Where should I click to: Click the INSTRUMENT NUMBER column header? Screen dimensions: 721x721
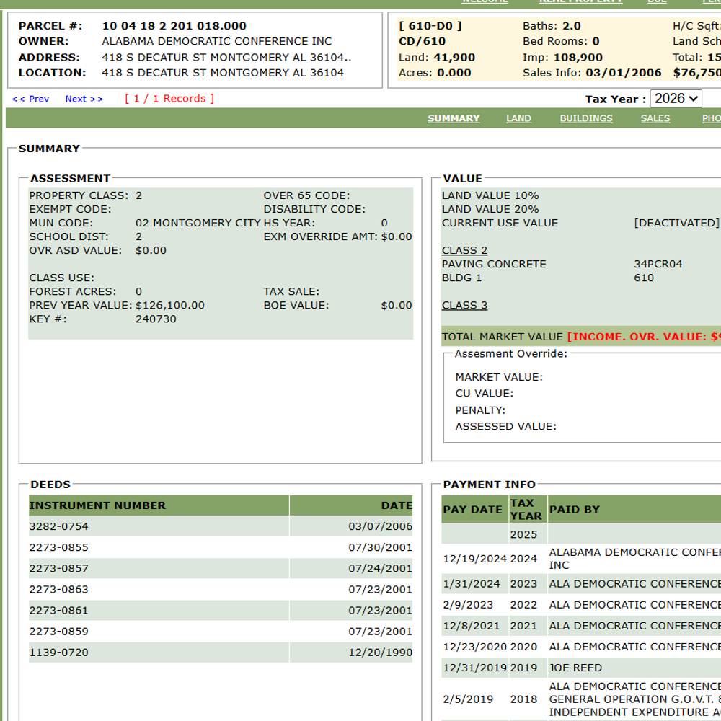pyautogui.click(x=159, y=505)
